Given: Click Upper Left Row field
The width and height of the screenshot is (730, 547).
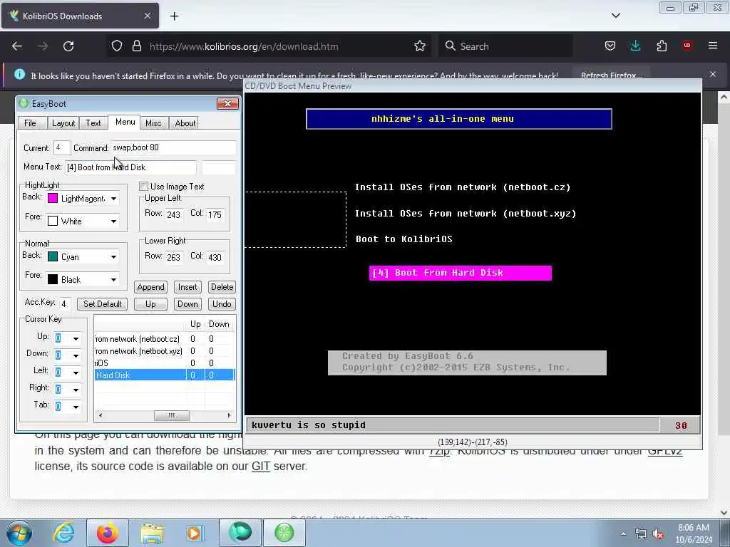Looking at the screenshot, I should (174, 215).
